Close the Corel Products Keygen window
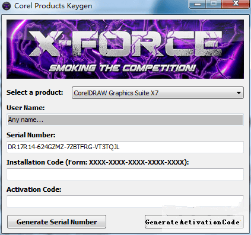This screenshot has width=251, height=235. [236, 4]
